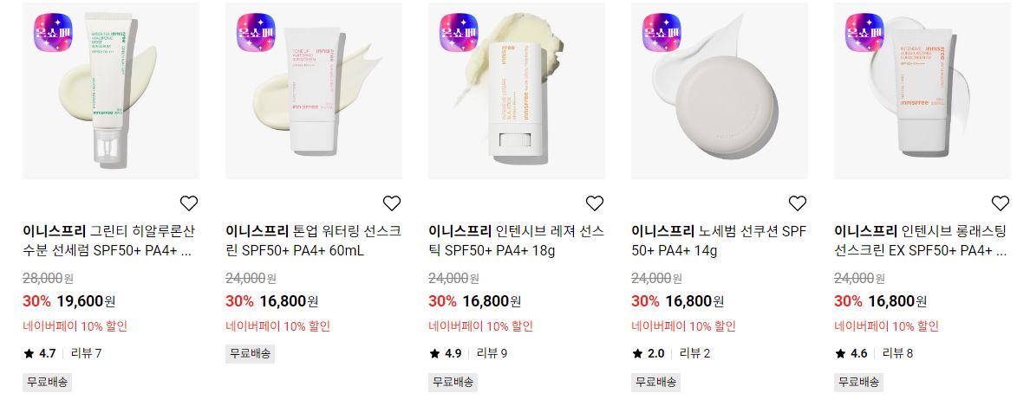The image size is (1017, 406).
Task: Open 이니스프리 톤업 워터링 선스크린 title link
Action: (x=313, y=241)
